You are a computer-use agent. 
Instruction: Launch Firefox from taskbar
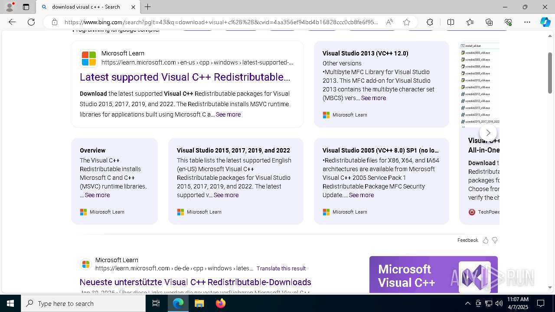221,303
